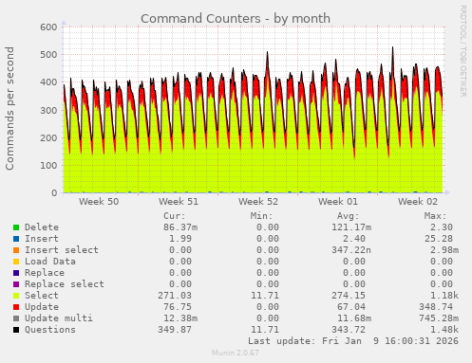
Task: Click the Insert average value 2.40
Action: [x=354, y=239]
